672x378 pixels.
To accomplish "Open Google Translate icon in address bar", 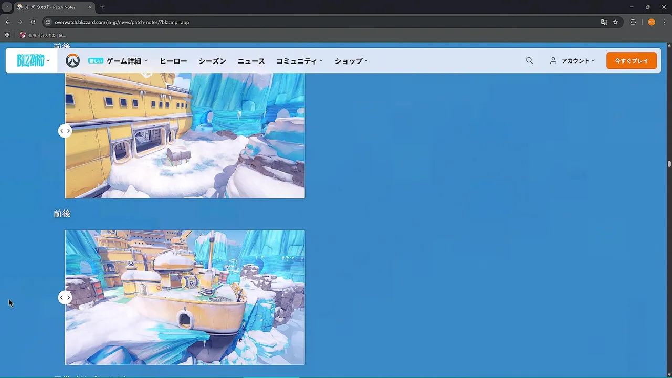I will 604,22.
